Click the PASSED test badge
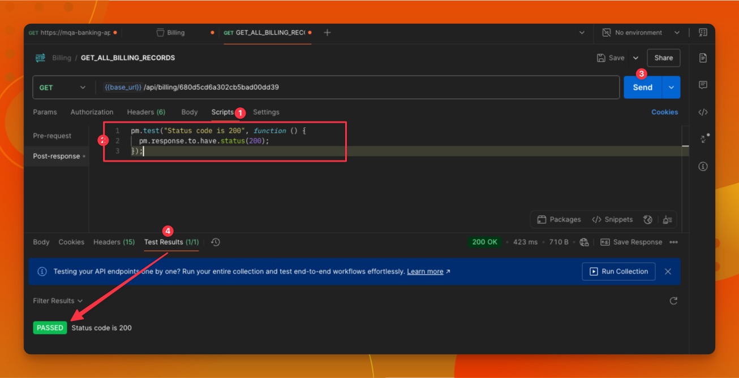The width and height of the screenshot is (739, 378). coord(50,328)
